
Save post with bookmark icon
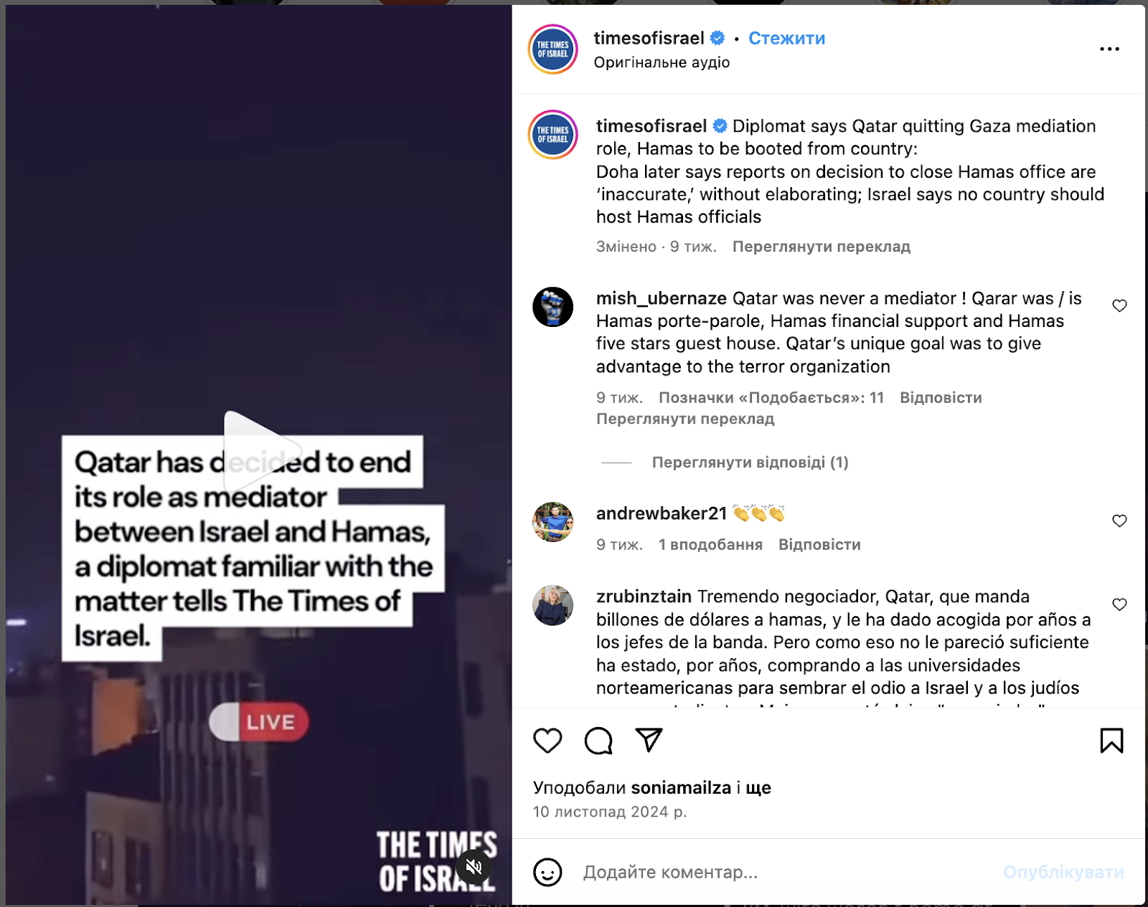(x=1111, y=741)
